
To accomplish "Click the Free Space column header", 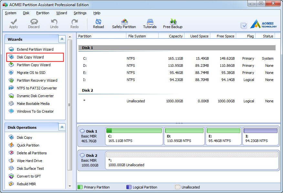I will click(223, 36).
